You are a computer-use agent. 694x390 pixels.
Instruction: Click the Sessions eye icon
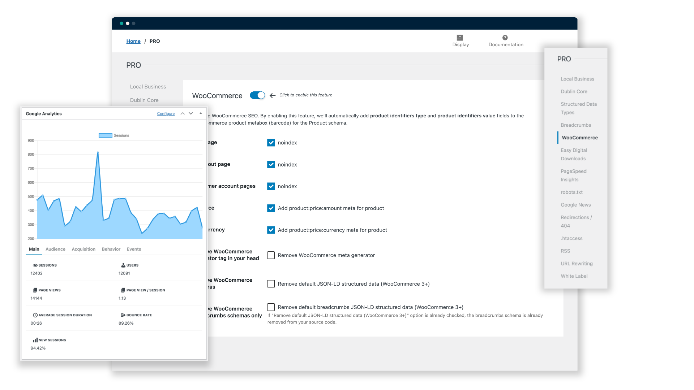point(35,265)
